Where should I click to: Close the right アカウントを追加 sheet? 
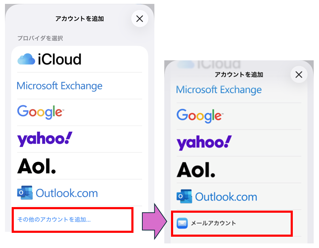(299, 74)
